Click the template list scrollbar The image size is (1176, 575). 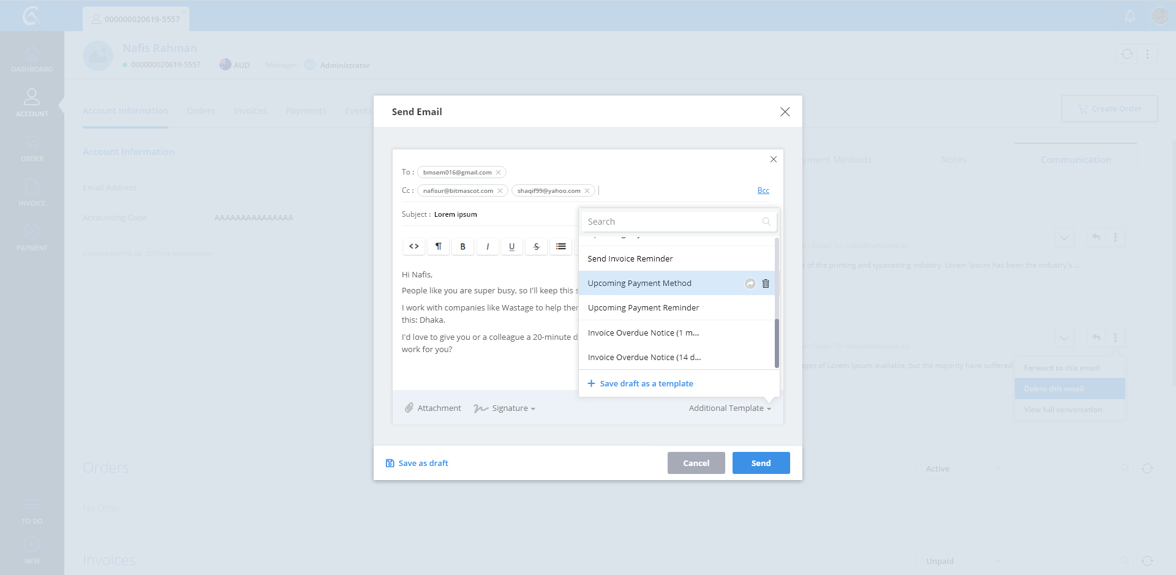coord(777,343)
